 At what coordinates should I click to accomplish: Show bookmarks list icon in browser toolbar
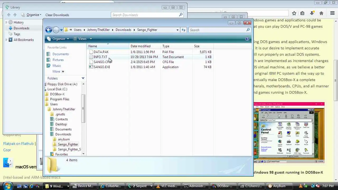click(302, 13)
